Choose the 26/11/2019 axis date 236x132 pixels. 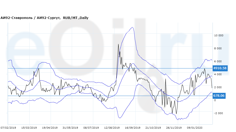pyautogui.click(x=174, y=128)
